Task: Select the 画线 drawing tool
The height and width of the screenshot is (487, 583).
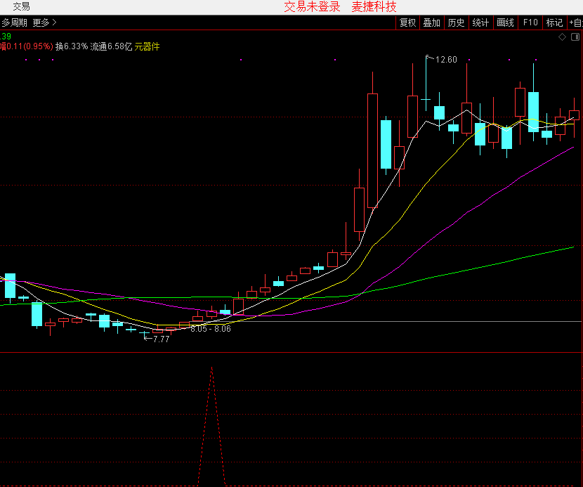Action: pyautogui.click(x=505, y=22)
